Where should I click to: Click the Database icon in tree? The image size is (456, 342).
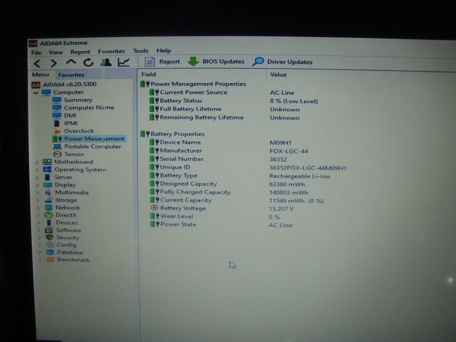click(50, 253)
